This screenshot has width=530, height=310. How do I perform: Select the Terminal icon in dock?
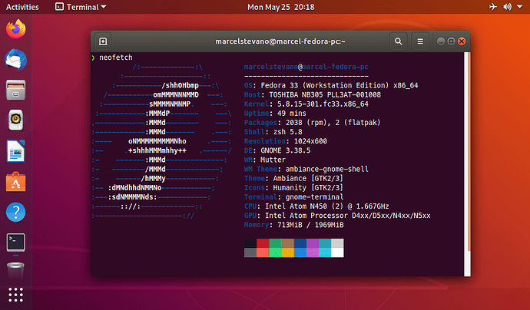click(16, 242)
